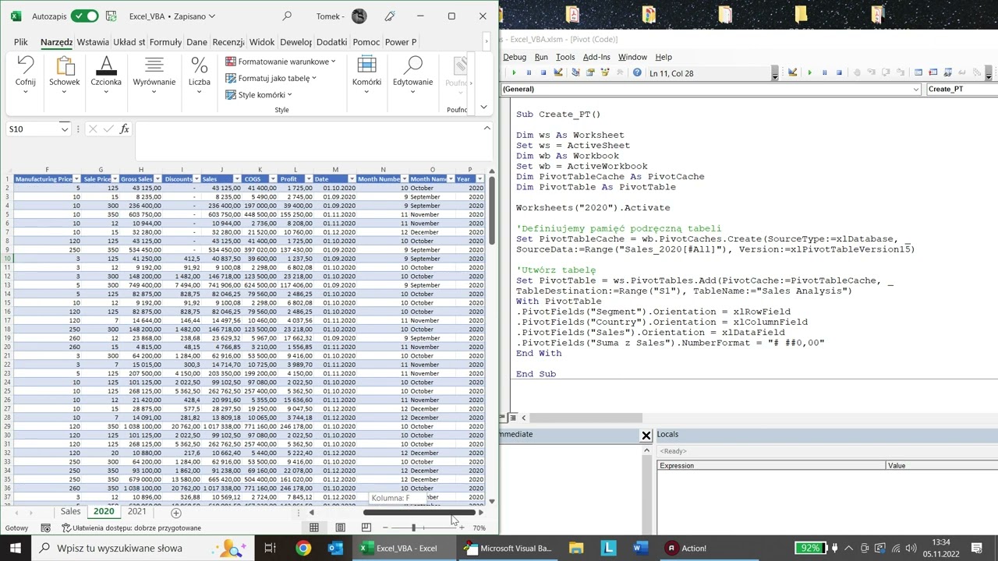Open Style komórki dropdown
Image resolution: width=998 pixels, height=561 pixels.
(259, 95)
